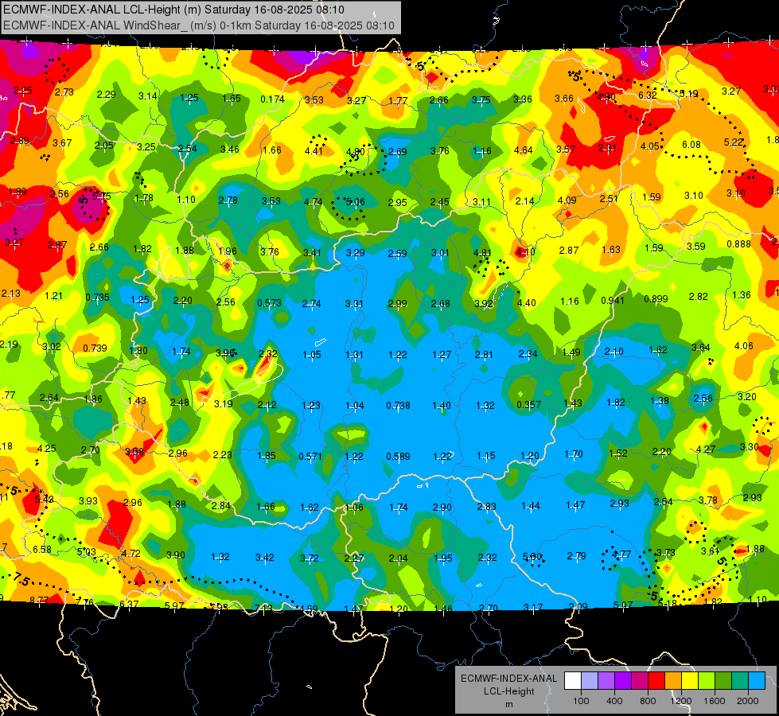This screenshot has height=716, width=779.
Task: Click the wind shear value 3.96
Action: coord(225,352)
